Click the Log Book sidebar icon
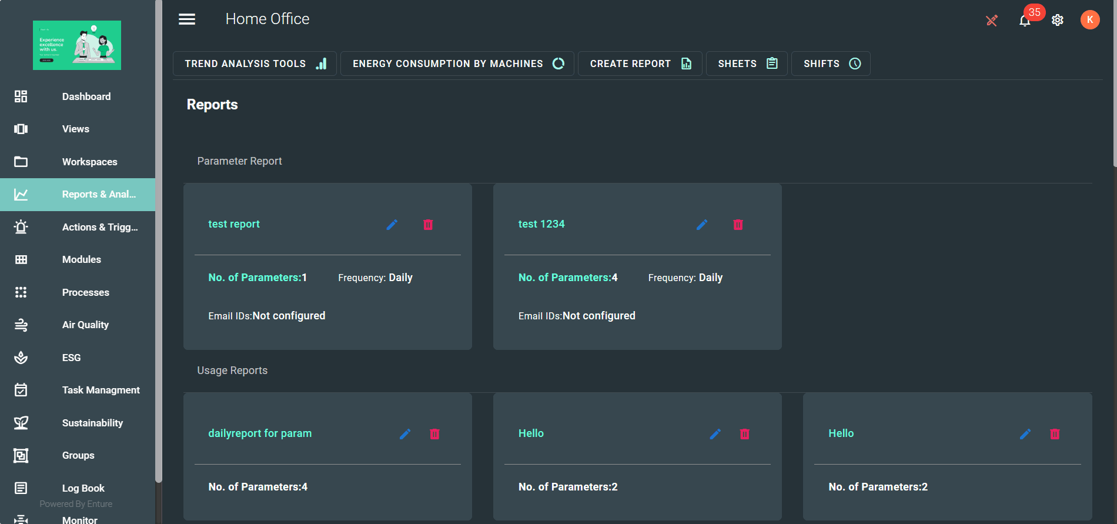Viewport: 1117px width, 524px height. 21,488
